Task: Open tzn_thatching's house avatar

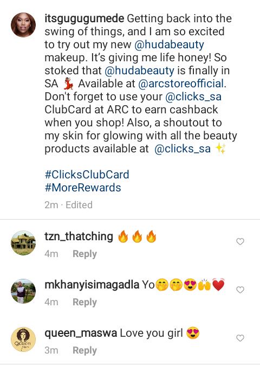Action: point(23,243)
